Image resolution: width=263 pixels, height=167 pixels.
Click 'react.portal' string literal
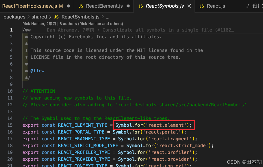[x=162, y=132]
